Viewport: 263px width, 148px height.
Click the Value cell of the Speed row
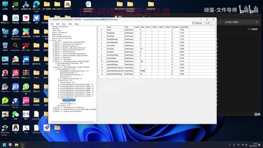[142, 30]
